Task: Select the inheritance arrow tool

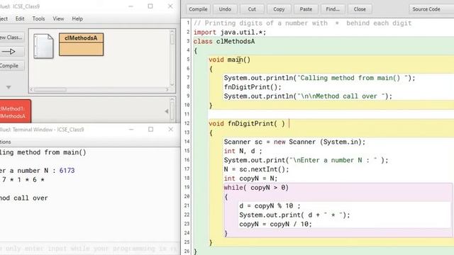Action: (x=11, y=52)
